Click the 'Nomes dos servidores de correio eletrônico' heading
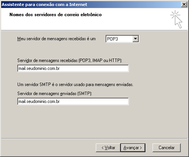Viewport: 189px width, 157px height. [x=56, y=15]
